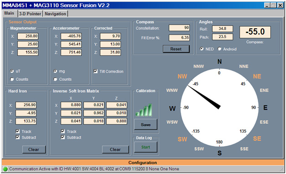The image size is (286, 174).
Task: Click the Roll angle field 34.8
Action: pos(223,29)
